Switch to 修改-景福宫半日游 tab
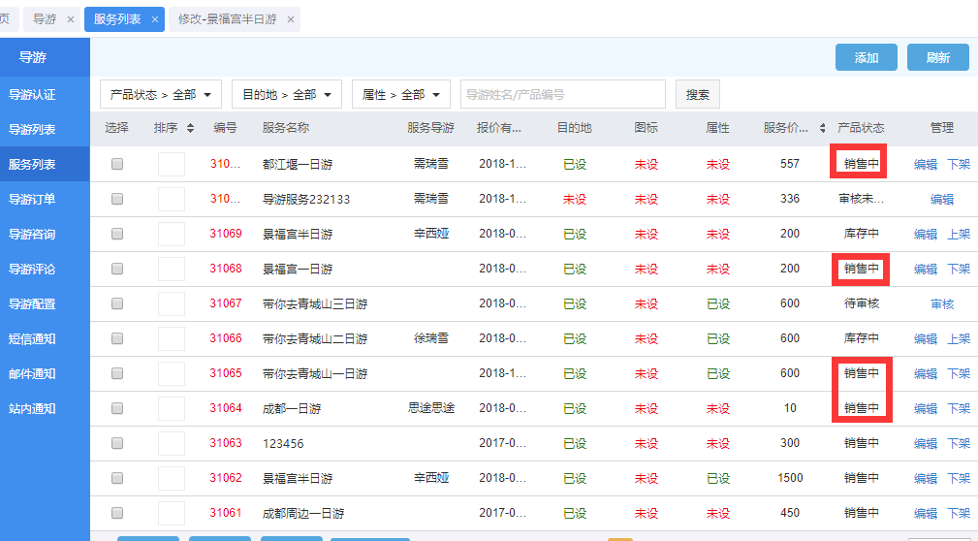978x541 pixels. tap(228, 19)
